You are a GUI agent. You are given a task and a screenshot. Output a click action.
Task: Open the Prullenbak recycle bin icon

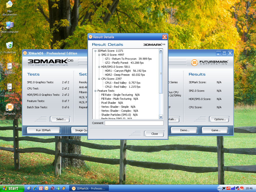(x=10, y=47)
